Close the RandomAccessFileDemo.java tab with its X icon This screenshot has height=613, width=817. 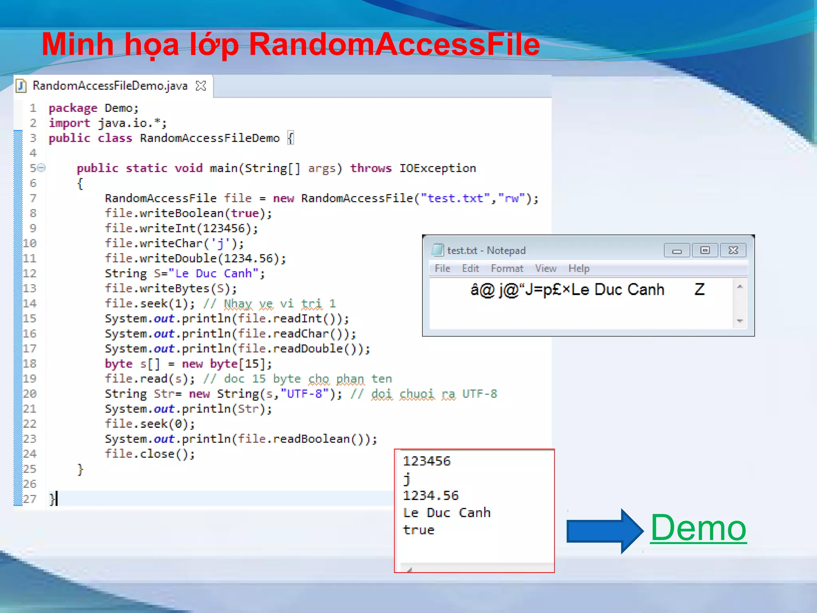tap(201, 86)
